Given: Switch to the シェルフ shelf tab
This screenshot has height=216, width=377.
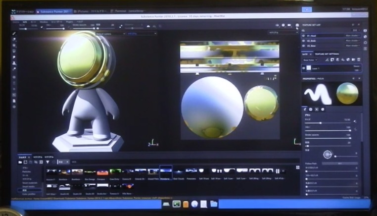Looking at the screenshot, I should [x=22, y=157].
